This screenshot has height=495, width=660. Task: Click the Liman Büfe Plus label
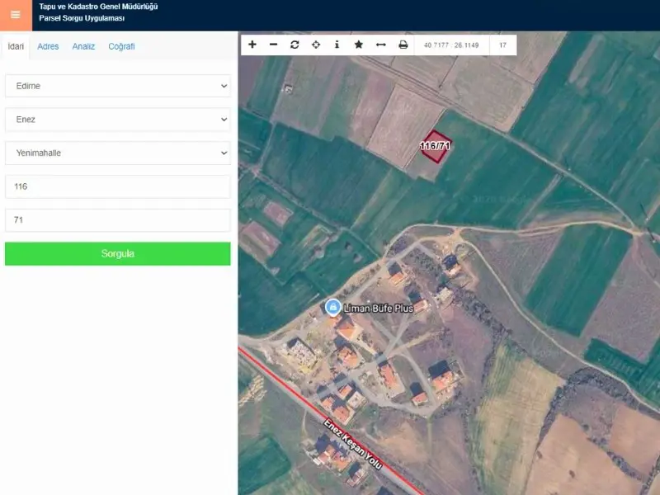(x=379, y=309)
